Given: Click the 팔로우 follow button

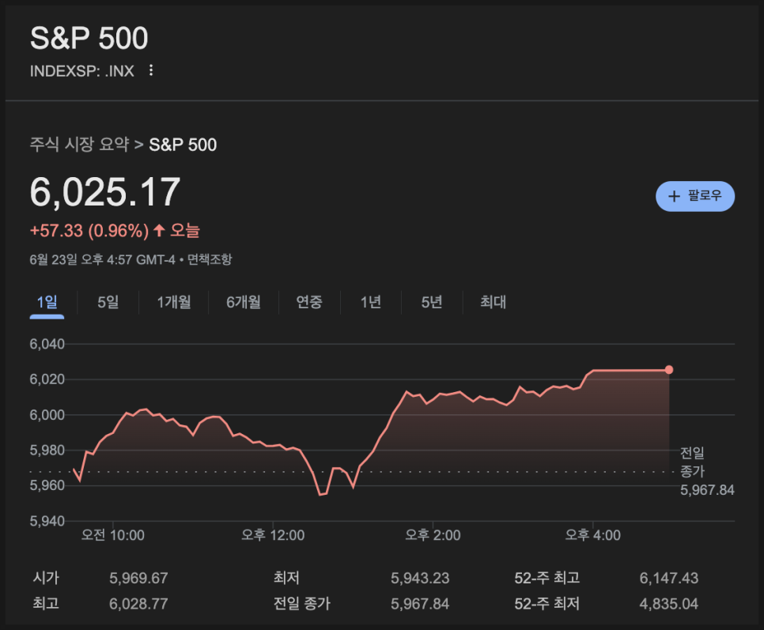Looking at the screenshot, I should 695,196.
